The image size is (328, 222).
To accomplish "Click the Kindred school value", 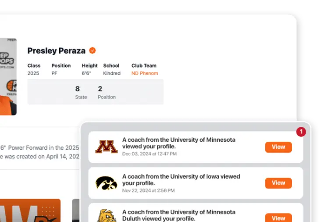I will (x=112, y=73).
